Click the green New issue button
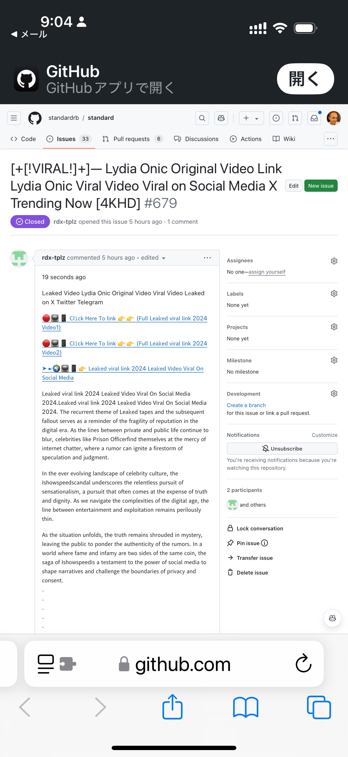348x757 pixels. click(321, 186)
